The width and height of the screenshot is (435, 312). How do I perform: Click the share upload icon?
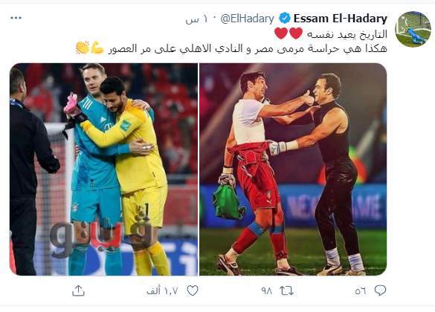[78, 290]
